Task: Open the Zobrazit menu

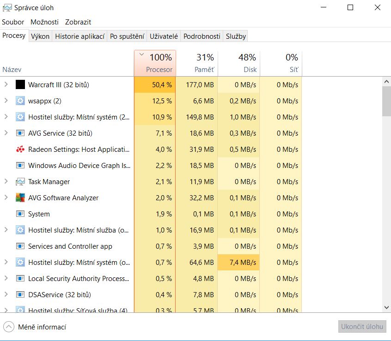Action: pos(78,22)
